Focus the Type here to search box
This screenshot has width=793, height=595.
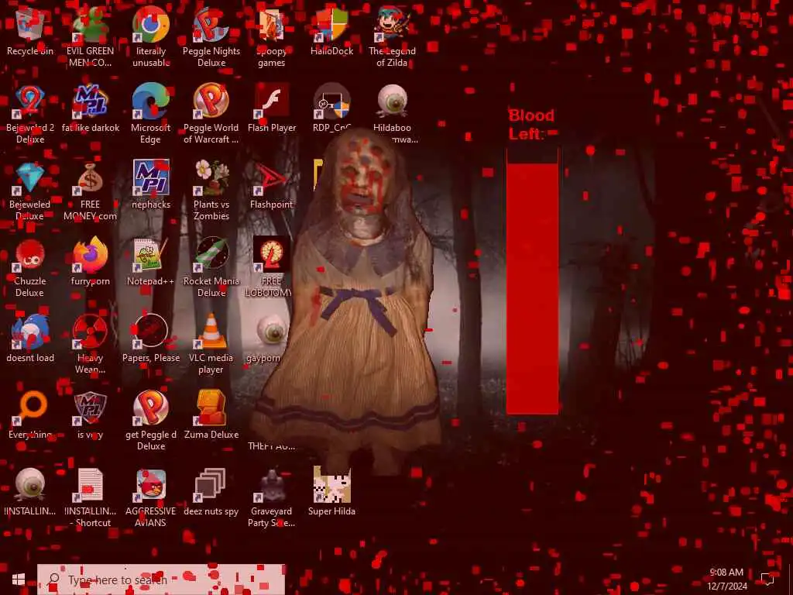click(x=161, y=580)
